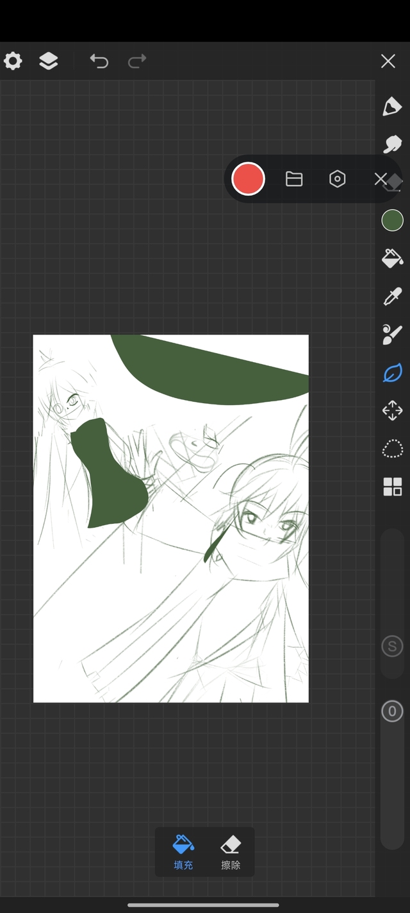Select the paint bucket fill tool
This screenshot has width=410, height=913.
392,258
